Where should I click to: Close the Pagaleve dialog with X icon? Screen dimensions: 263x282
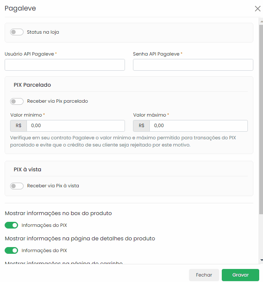pos(258,8)
